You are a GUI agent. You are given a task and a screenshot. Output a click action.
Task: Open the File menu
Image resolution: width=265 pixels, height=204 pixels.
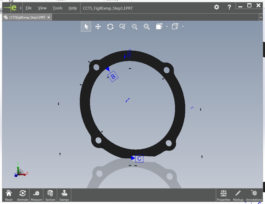(28, 8)
